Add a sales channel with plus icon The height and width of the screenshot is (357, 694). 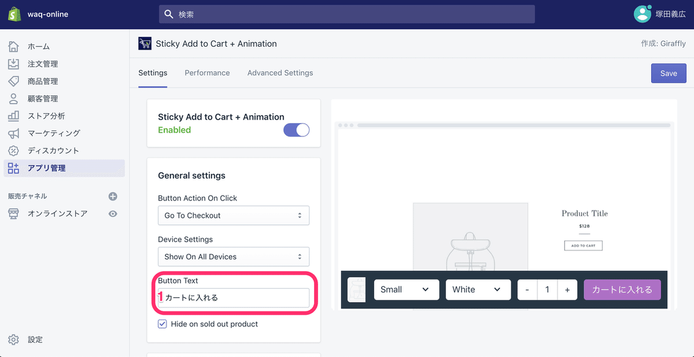click(x=113, y=196)
